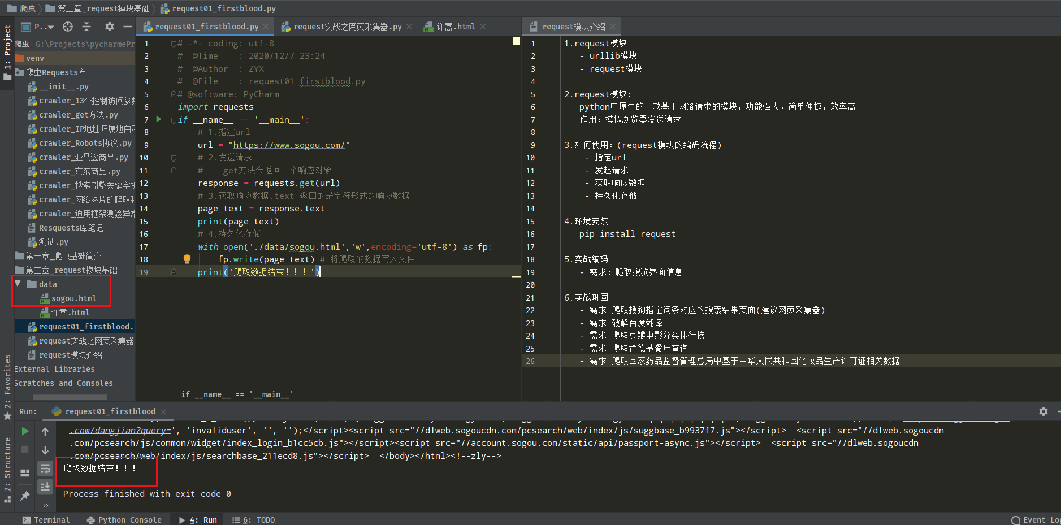Select crawler_京东商品.py file
1061x525 pixels.
(x=74, y=171)
